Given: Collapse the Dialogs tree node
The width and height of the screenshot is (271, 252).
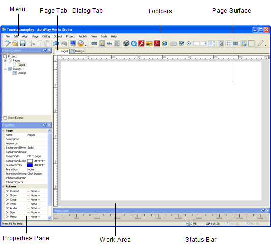Looking at the screenshot, I should click(5, 69).
